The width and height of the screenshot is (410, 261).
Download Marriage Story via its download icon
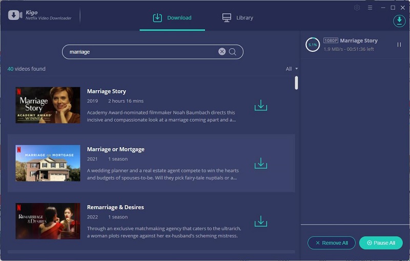click(x=261, y=105)
